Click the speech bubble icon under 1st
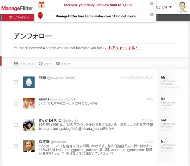This screenshot has width=190, height=166. coord(169,151)
